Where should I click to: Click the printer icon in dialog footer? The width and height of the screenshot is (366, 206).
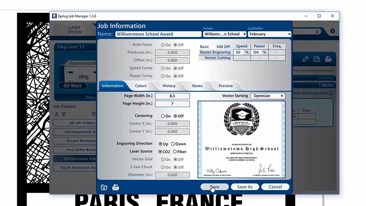coord(116,187)
